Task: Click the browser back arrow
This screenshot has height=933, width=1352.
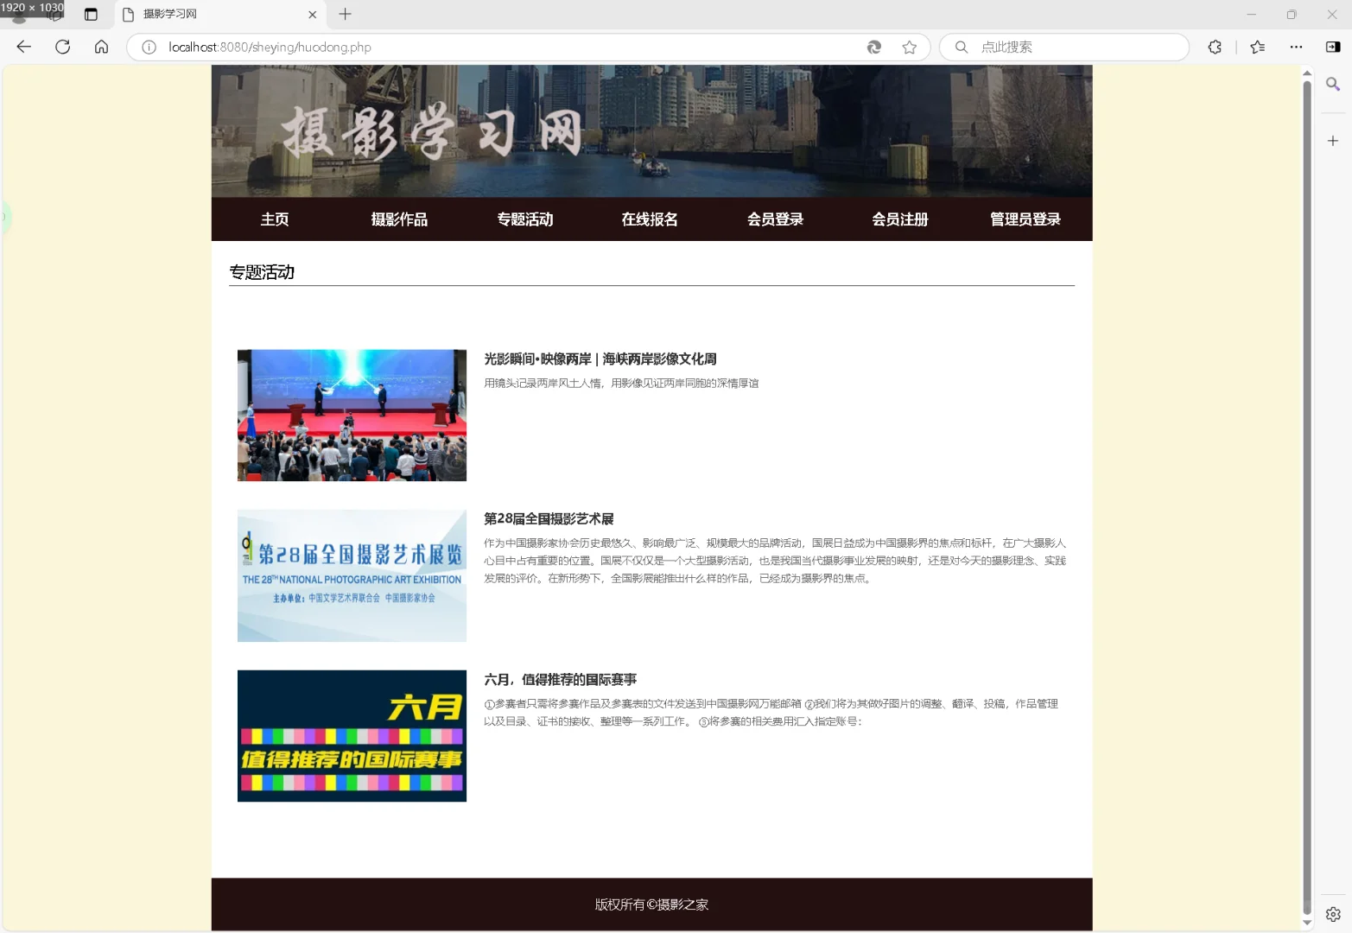Action: 22,47
